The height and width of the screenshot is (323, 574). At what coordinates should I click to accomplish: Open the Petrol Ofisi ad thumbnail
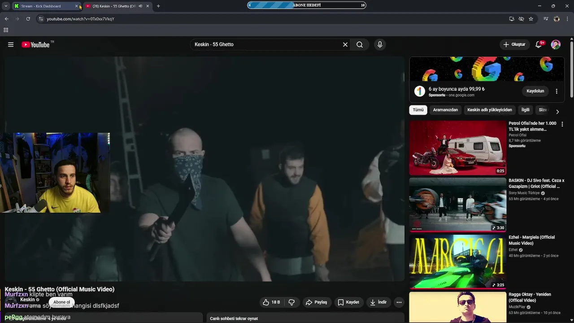pos(457,148)
